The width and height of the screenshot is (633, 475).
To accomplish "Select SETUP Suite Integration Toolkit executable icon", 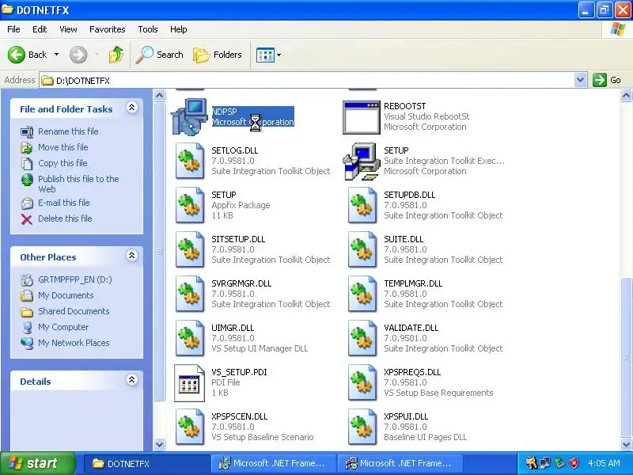I will pos(362,161).
